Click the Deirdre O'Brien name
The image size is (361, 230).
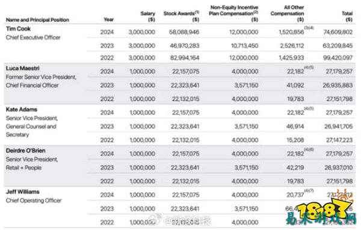[x=25, y=151]
